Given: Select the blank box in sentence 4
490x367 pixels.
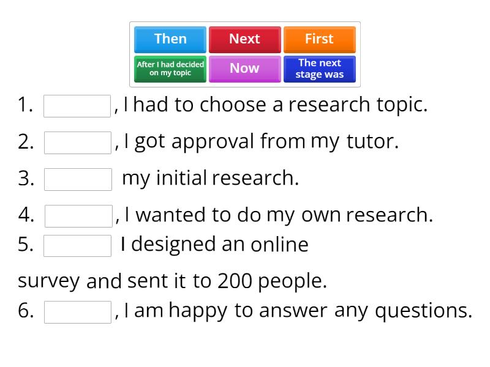Looking at the screenshot, I should coord(78,216).
